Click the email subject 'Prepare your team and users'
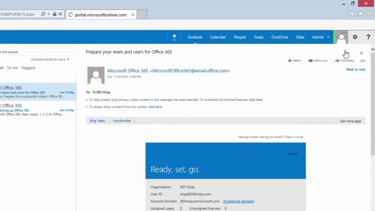 click(129, 52)
